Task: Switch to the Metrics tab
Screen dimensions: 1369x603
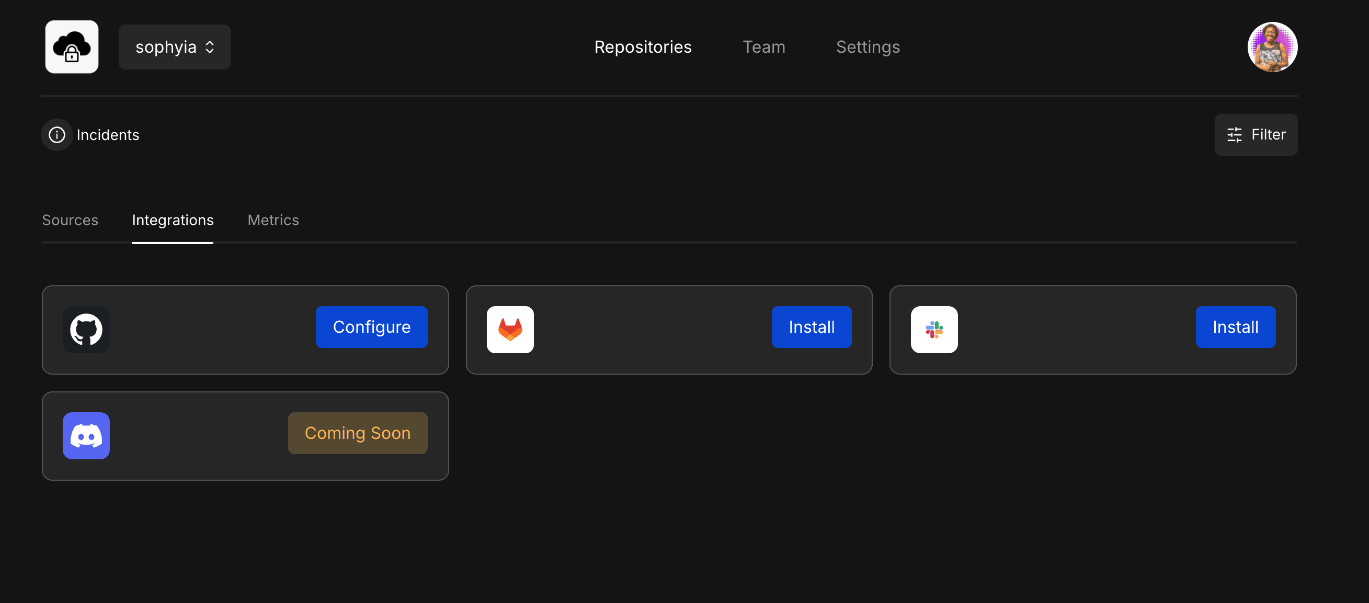Action: 273,220
